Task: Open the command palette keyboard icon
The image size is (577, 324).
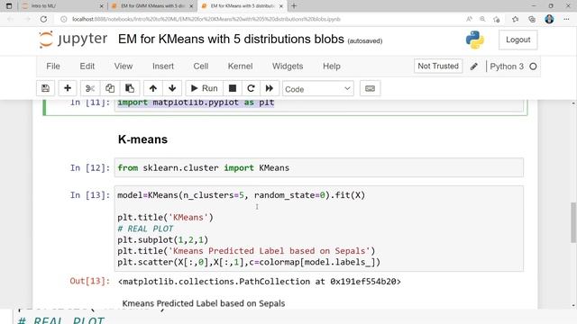Action: [370, 88]
